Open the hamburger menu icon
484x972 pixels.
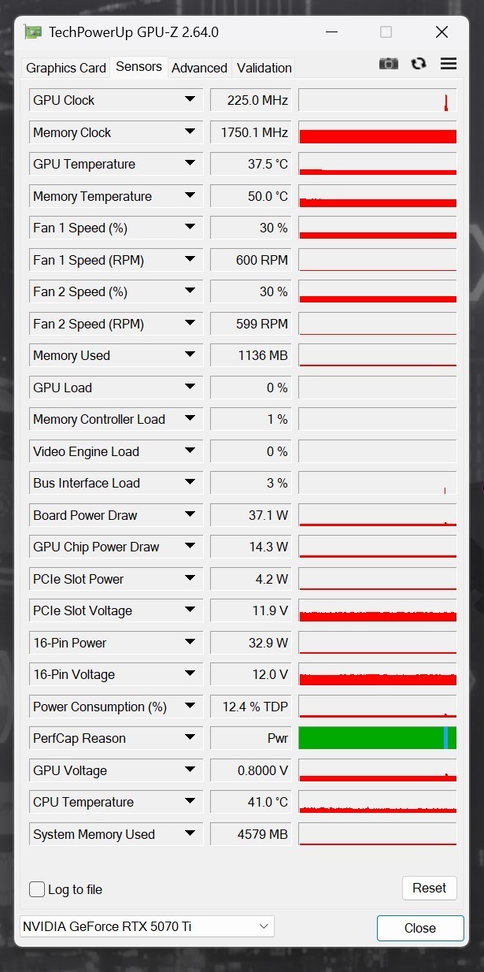click(x=448, y=64)
